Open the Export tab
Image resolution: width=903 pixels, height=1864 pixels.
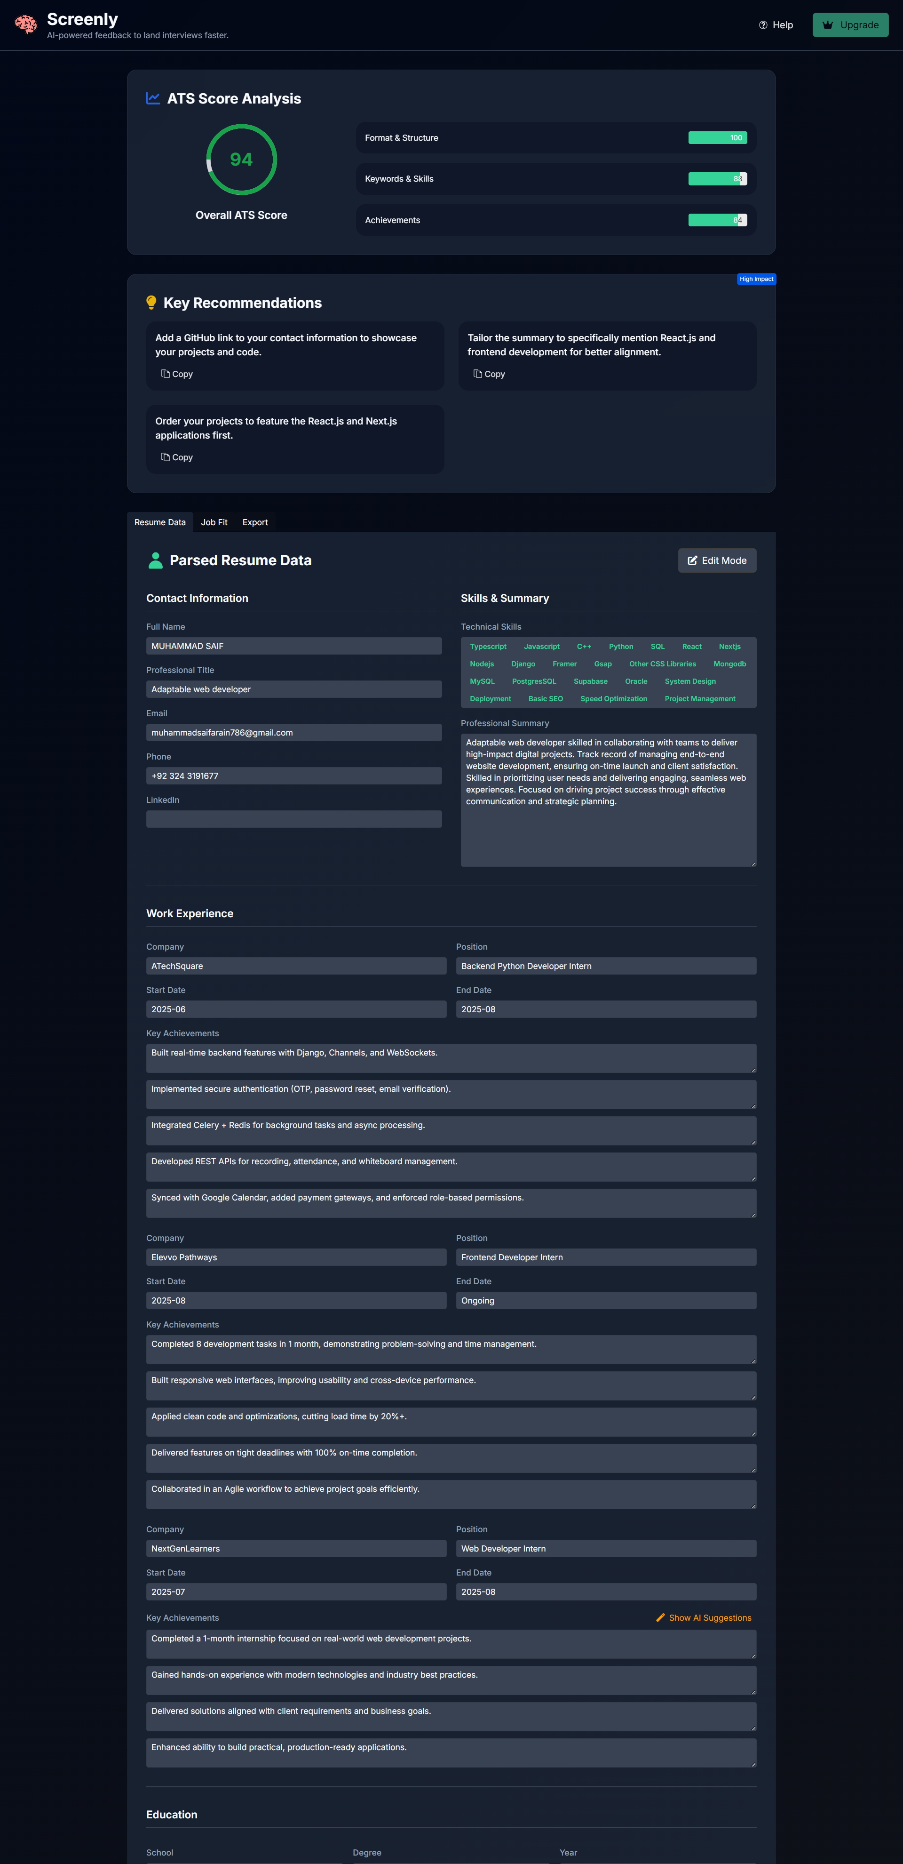point(254,522)
